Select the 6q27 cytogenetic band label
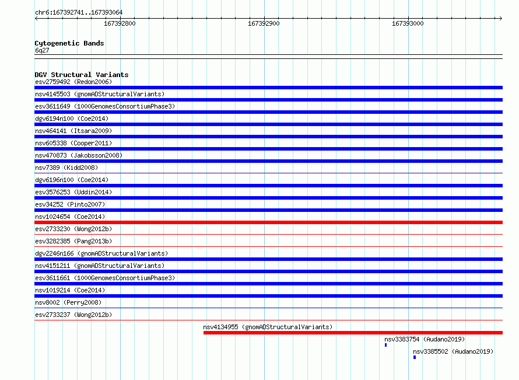 coord(42,50)
